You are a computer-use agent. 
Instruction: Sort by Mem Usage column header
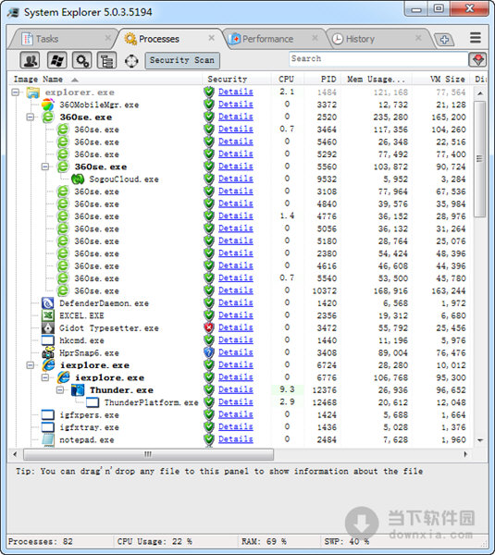pos(376,80)
